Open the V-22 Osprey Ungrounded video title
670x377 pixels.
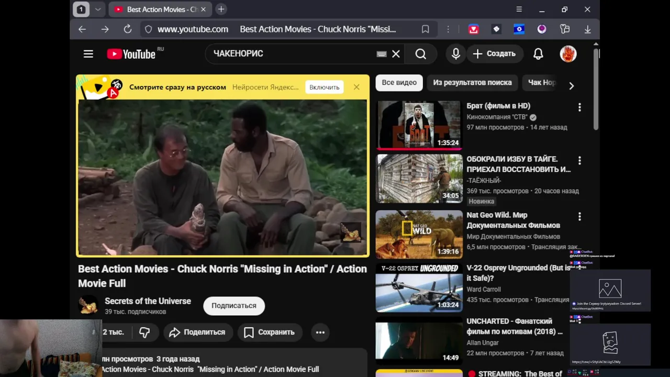[x=518, y=273]
